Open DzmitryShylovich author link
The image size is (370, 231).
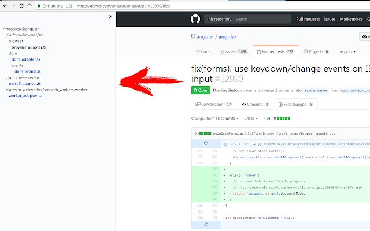pyautogui.click(x=229, y=90)
